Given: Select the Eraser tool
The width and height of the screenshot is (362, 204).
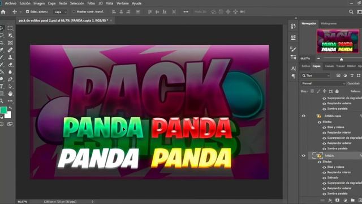Looking at the screenshot, I should [10, 65].
